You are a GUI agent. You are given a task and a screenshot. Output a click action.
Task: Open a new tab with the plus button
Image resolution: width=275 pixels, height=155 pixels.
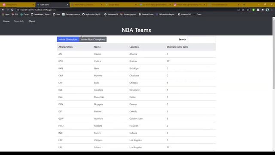point(244,5)
